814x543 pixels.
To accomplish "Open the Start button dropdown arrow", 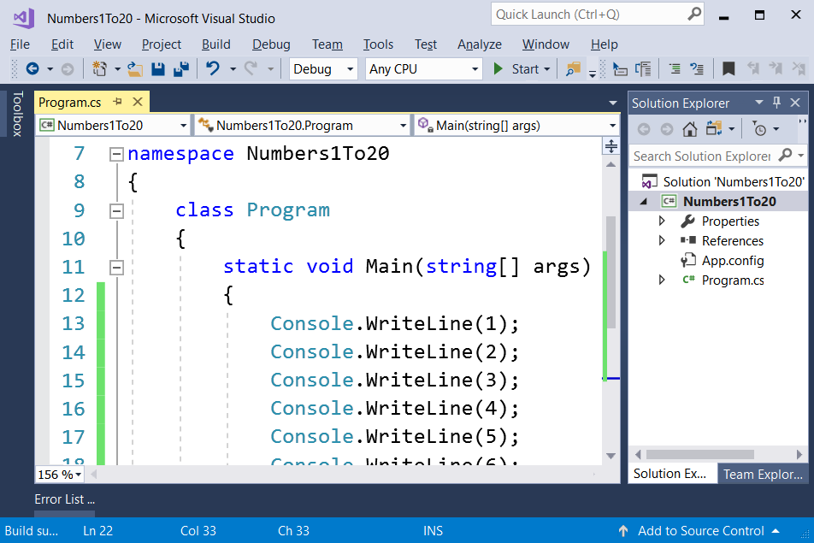I will (546, 69).
